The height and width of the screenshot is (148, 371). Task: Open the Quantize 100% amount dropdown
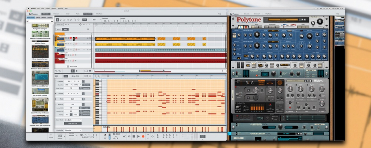coord(78,85)
